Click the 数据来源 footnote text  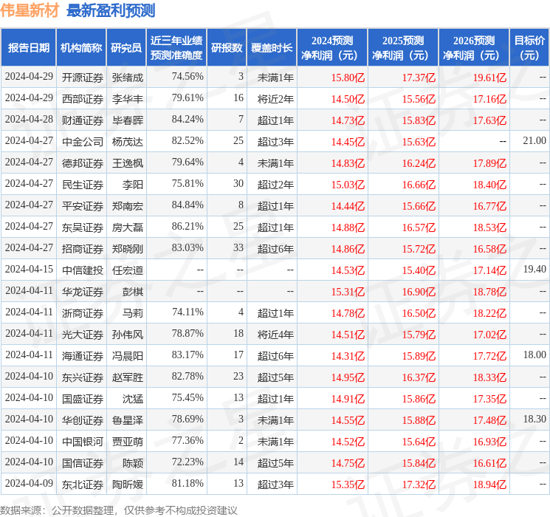(119, 510)
